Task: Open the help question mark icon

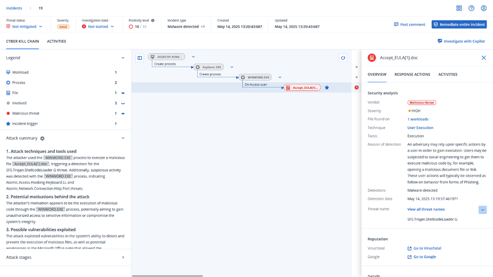Action: [x=471, y=8]
